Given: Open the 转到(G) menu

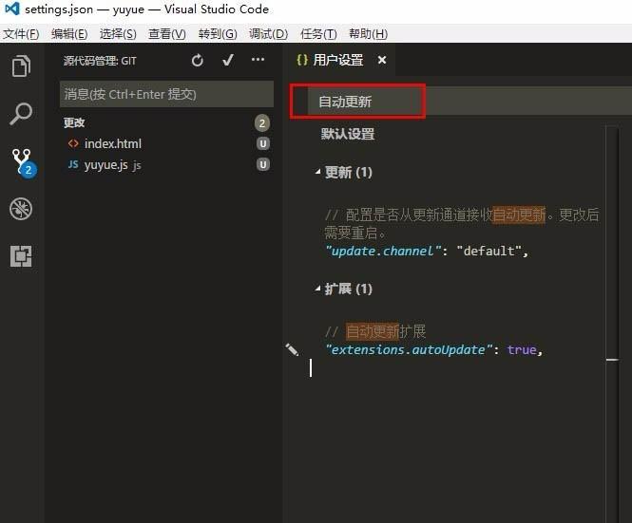Looking at the screenshot, I should point(218,34).
